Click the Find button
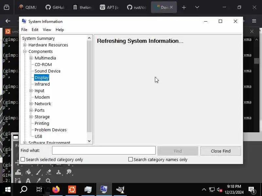This screenshot has width=262, height=196. (178, 151)
